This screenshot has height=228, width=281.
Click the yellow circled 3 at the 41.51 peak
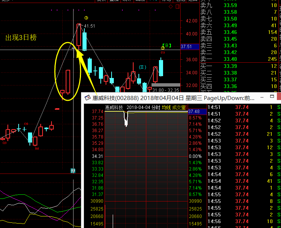coord(86,18)
